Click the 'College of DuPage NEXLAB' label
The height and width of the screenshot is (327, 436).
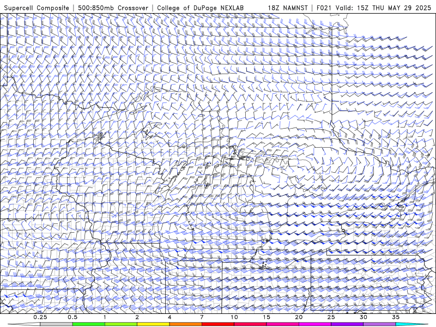(x=200, y=8)
